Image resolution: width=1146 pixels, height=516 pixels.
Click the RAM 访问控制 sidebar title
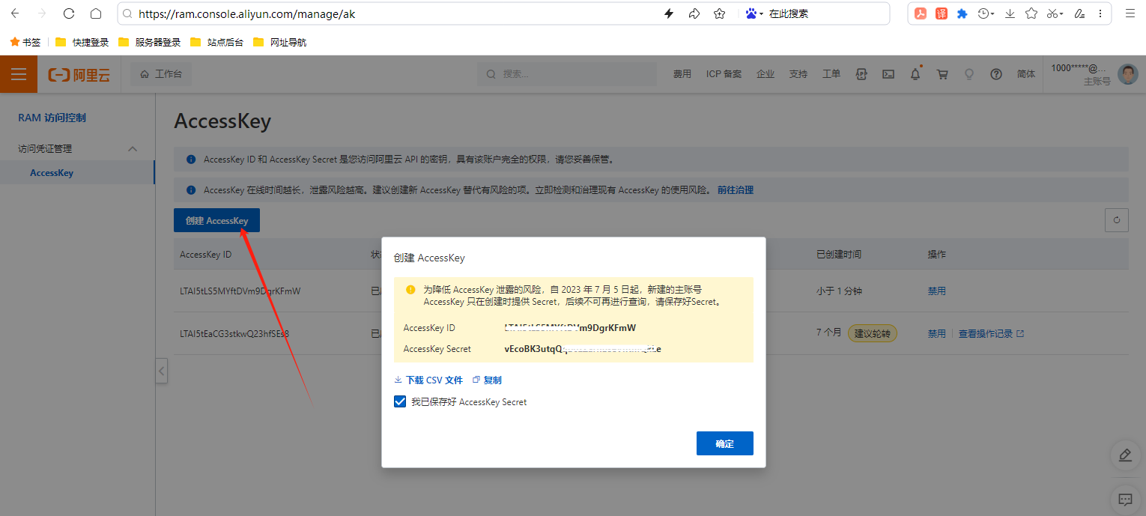[x=52, y=118]
